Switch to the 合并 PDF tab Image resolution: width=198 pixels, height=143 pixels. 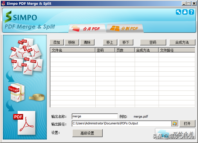point(87,28)
